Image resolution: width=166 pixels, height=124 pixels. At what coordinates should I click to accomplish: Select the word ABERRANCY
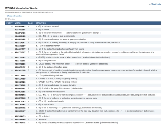[20, 111]
